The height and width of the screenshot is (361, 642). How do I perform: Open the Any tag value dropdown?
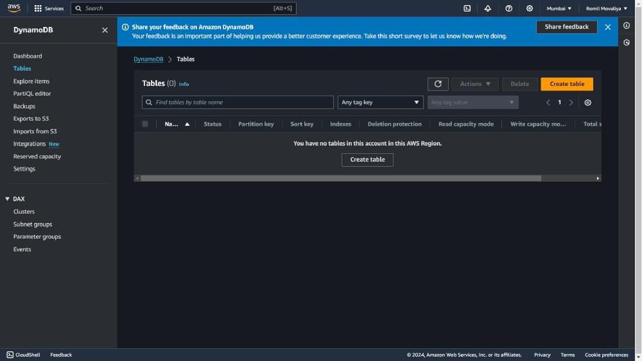473,102
